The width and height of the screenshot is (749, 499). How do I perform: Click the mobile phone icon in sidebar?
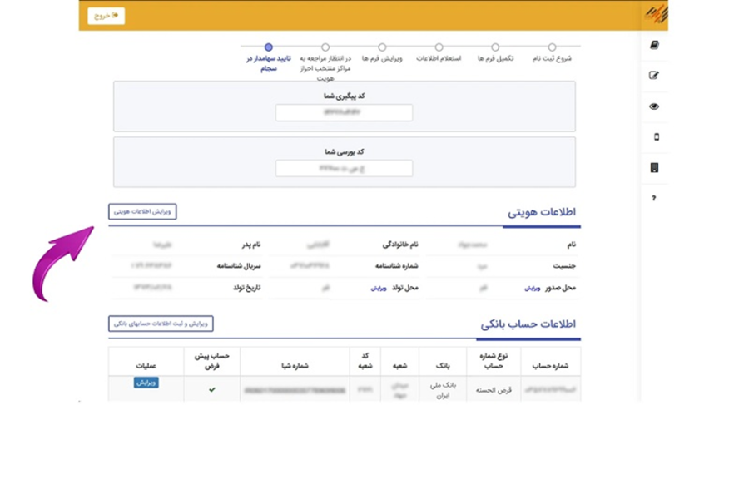[x=657, y=137]
